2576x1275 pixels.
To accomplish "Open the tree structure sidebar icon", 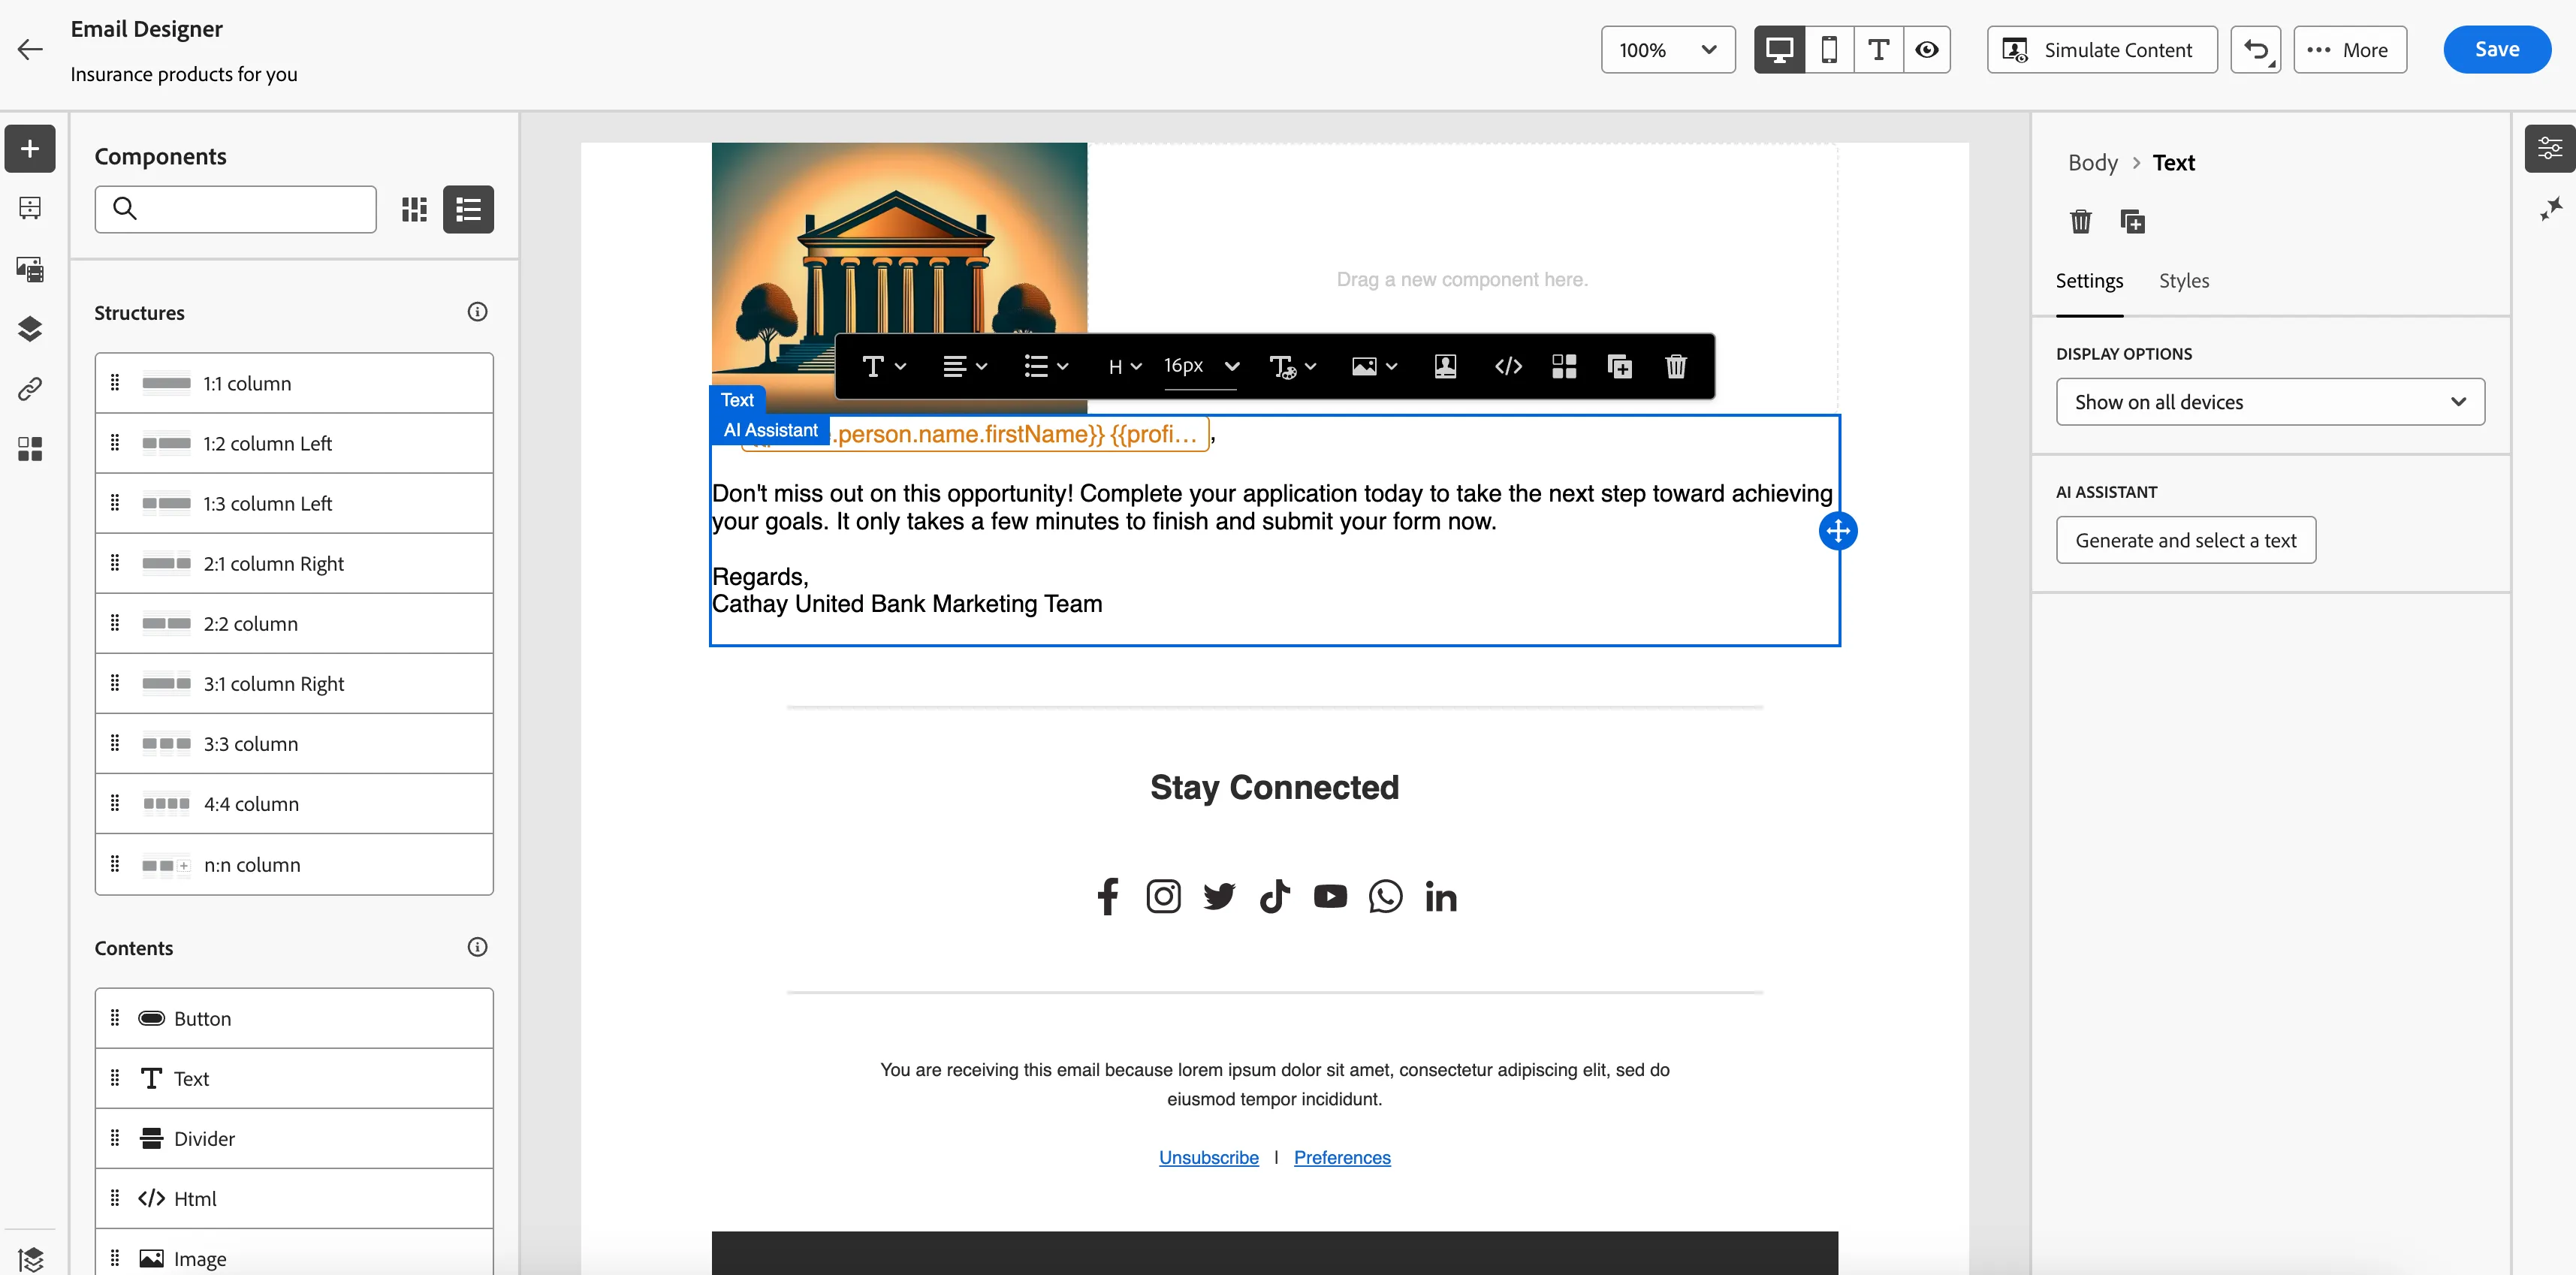I will [30, 208].
